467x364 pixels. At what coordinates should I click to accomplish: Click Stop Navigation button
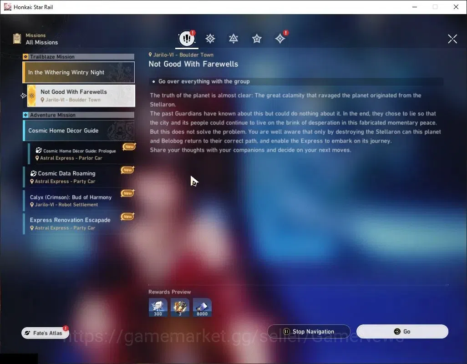pyautogui.click(x=309, y=332)
